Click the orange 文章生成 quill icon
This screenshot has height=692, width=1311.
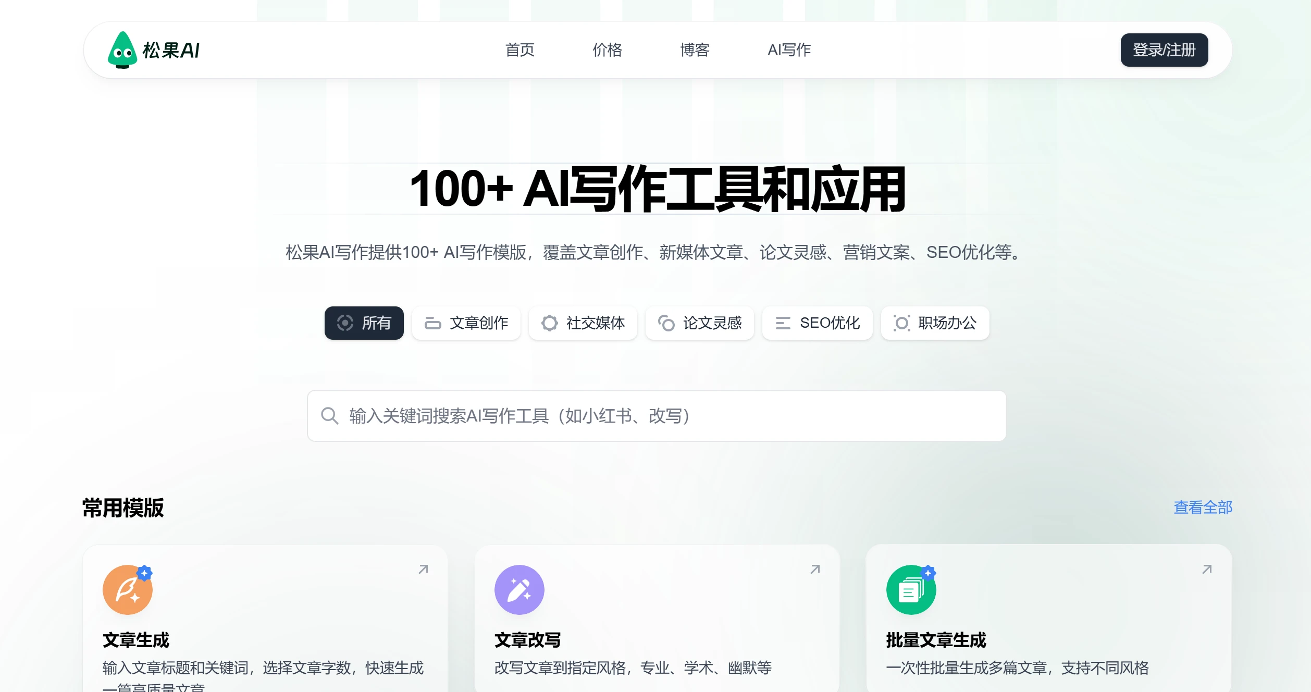point(128,590)
